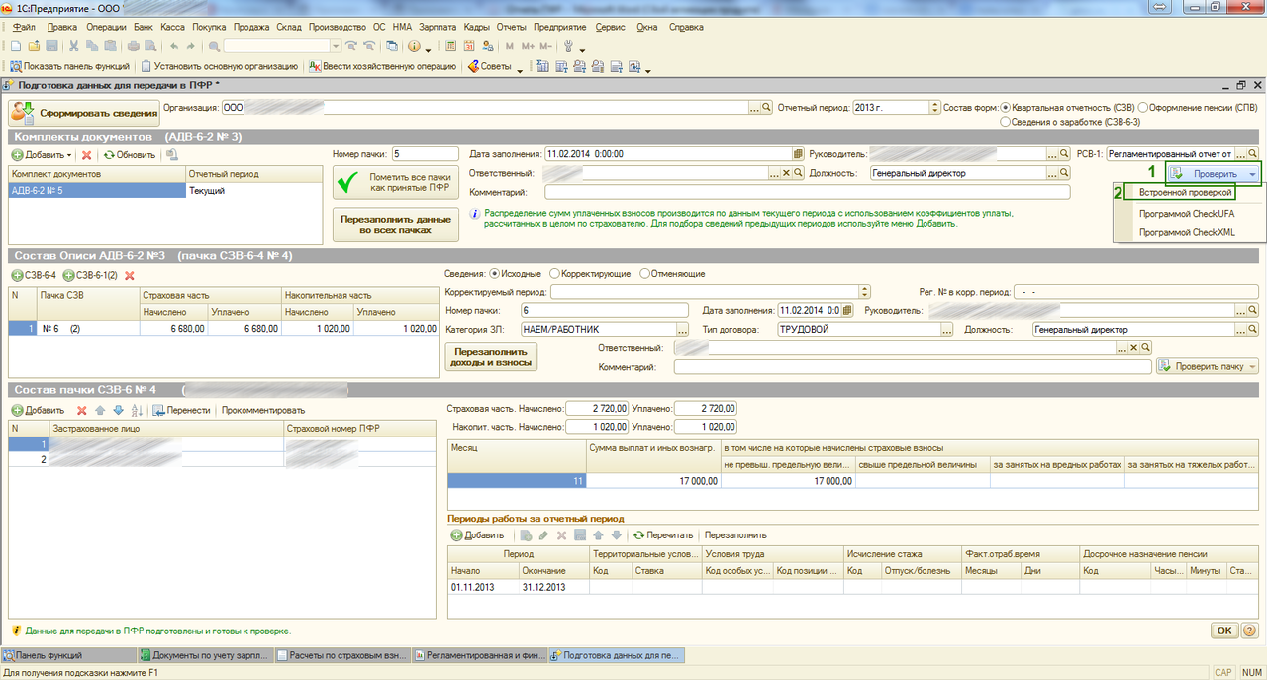Click Перенести icon in Состав пачки toolbar
This screenshot has width=1267, height=680.
point(158,410)
